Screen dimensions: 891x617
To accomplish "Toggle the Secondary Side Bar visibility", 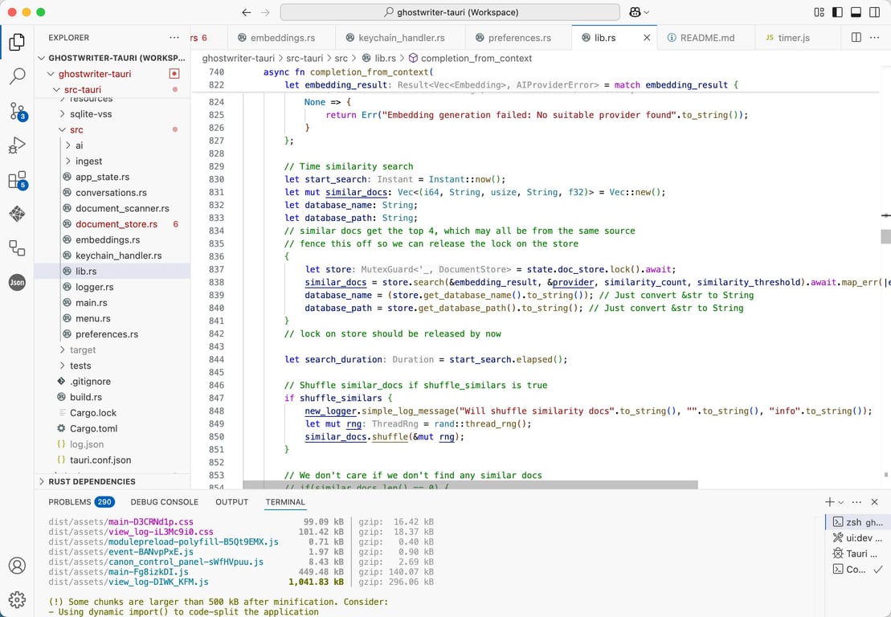I will tap(875, 12).
